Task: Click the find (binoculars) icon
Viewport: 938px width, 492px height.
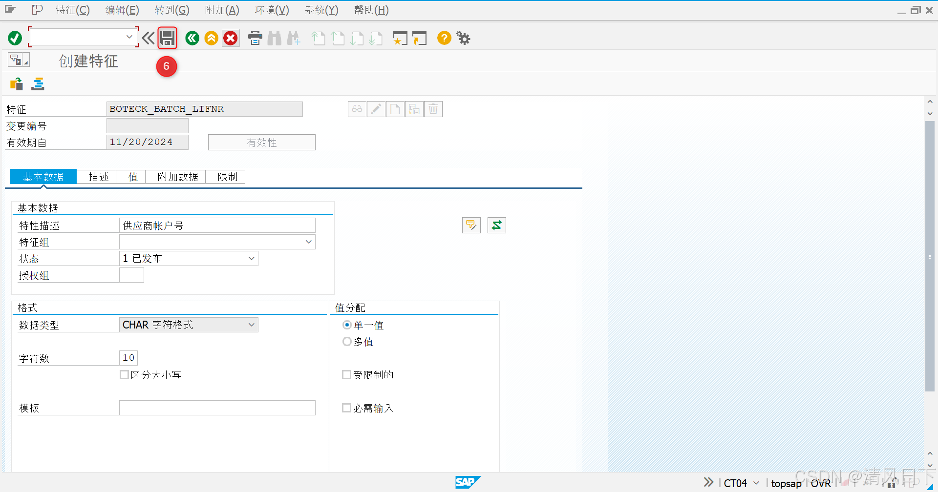Action: coord(274,38)
